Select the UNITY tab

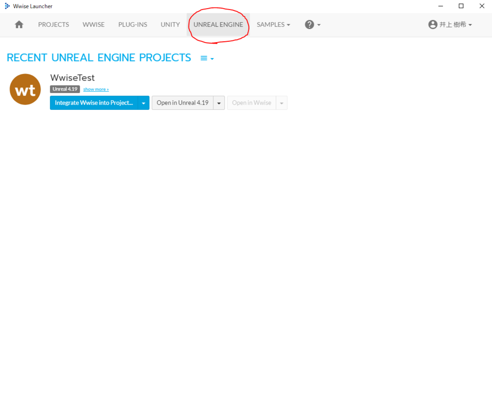click(x=171, y=24)
